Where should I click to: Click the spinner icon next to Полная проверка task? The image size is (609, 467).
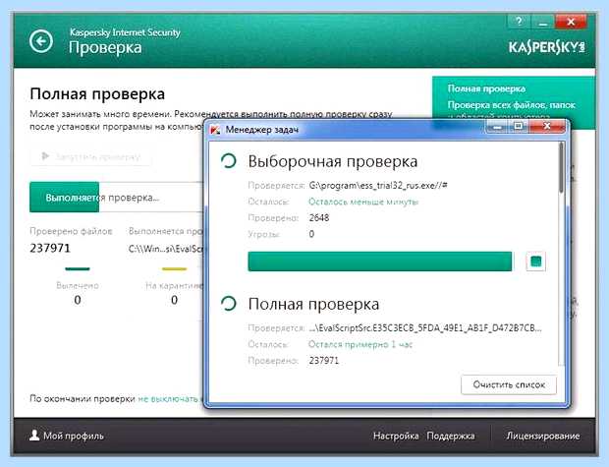(228, 303)
